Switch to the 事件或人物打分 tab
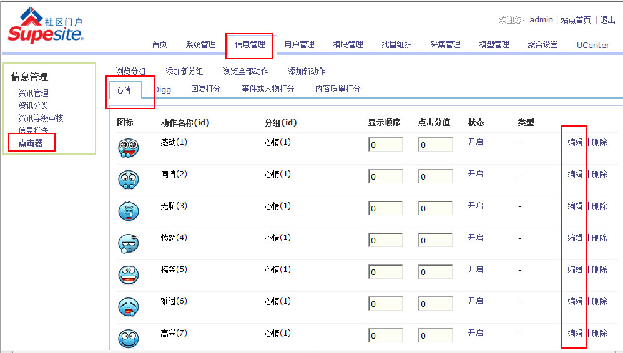This screenshot has width=623, height=353. click(268, 89)
